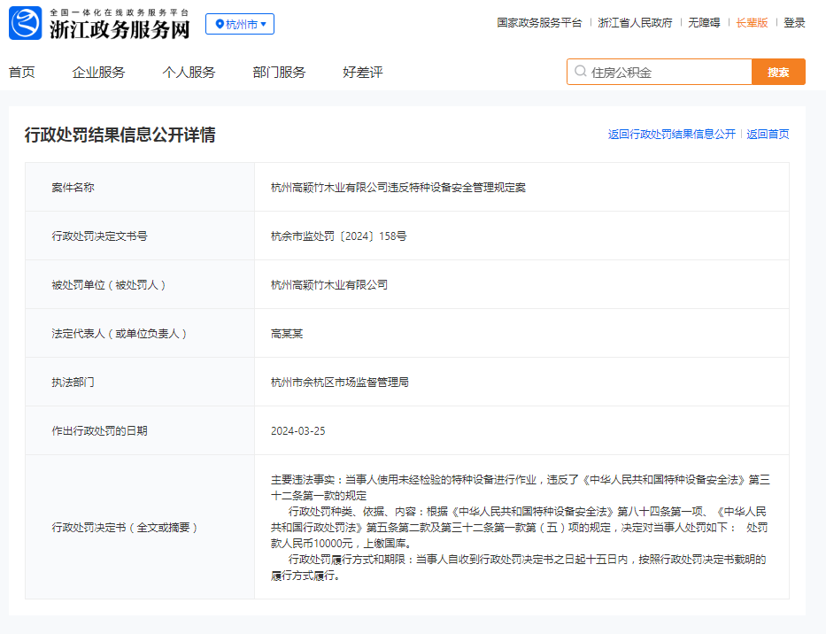The width and height of the screenshot is (826, 634).
Task: Switch to 长辈版 elder mode
Action: click(752, 23)
